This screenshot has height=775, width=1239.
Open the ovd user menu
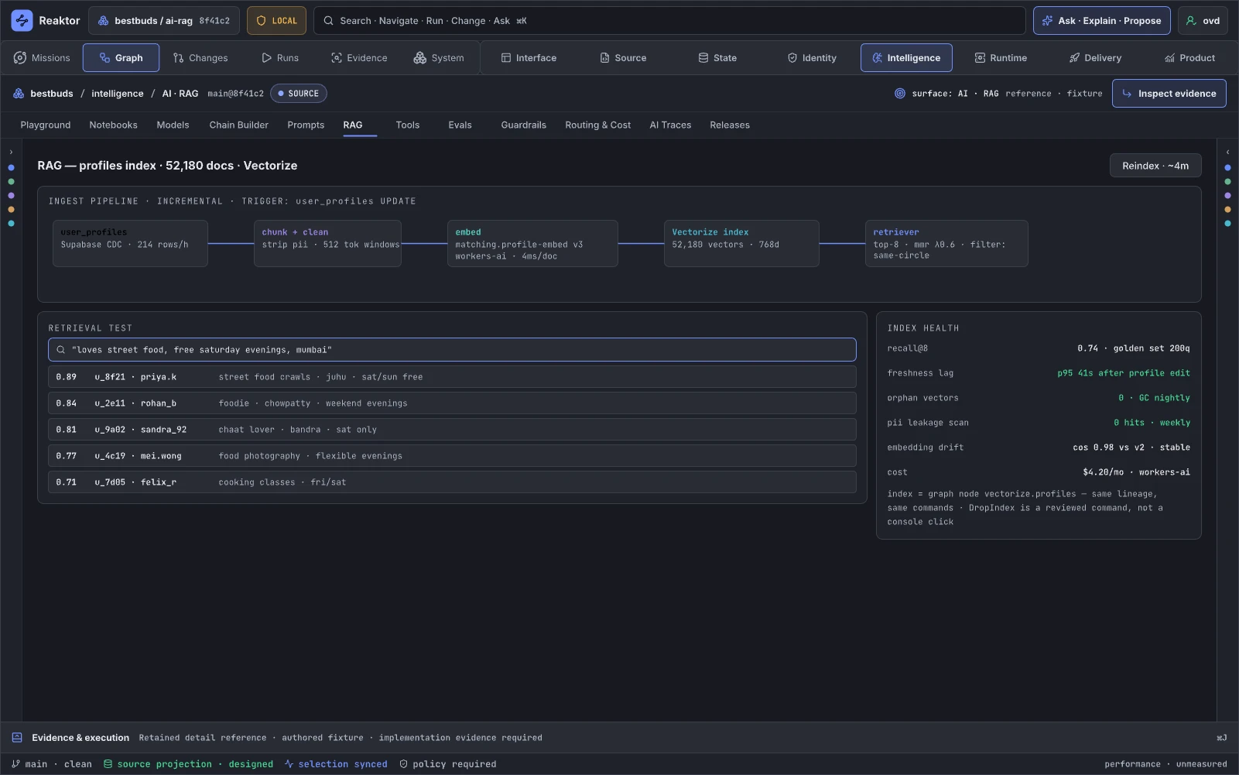(1203, 21)
